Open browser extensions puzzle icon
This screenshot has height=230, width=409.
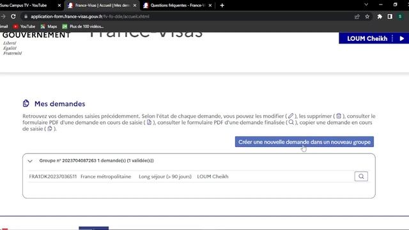(x=380, y=17)
